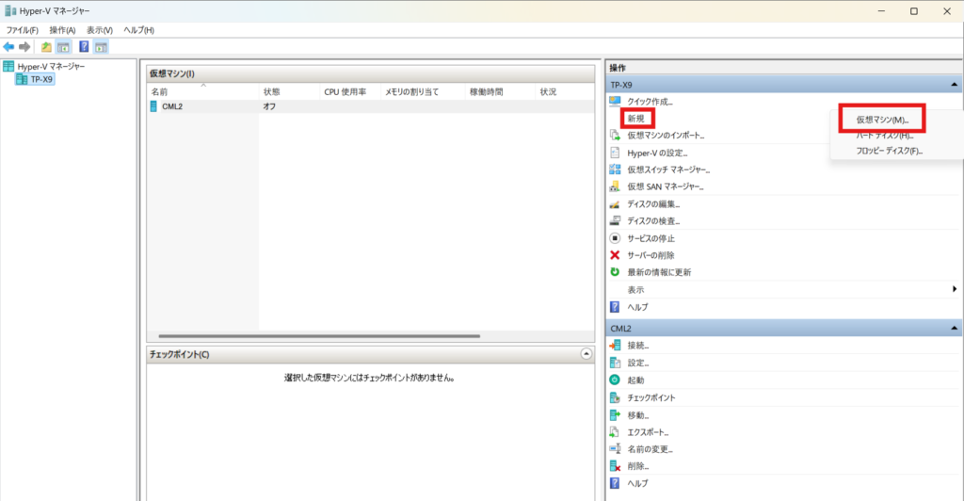Click the チェックポイント action icon
Image resolution: width=964 pixels, height=501 pixels.
[615, 397]
